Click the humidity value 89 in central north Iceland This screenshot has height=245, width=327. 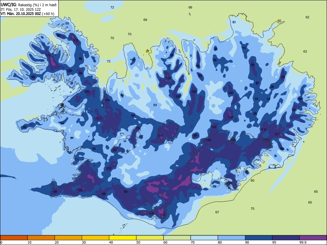pyautogui.click(x=155, y=105)
